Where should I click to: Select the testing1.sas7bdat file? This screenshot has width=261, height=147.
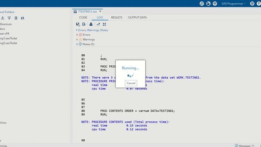(x=9, y=38)
